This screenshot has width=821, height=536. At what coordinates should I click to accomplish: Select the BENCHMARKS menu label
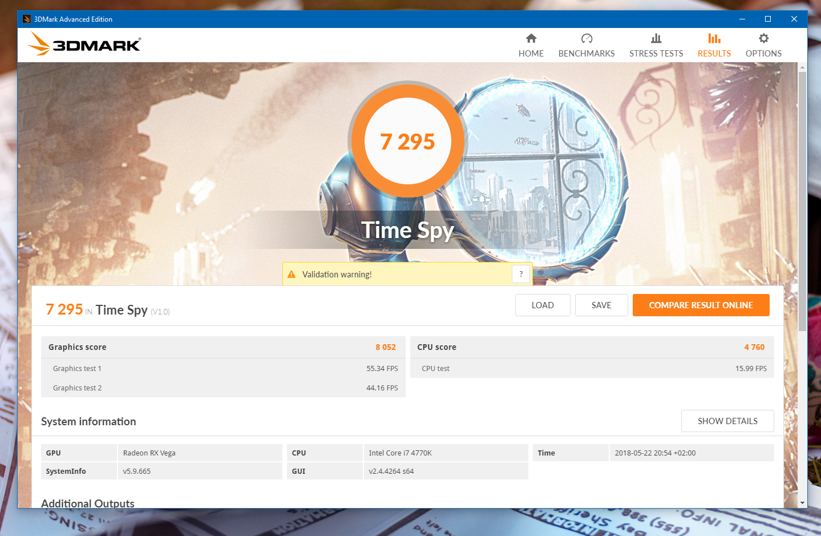tap(587, 54)
